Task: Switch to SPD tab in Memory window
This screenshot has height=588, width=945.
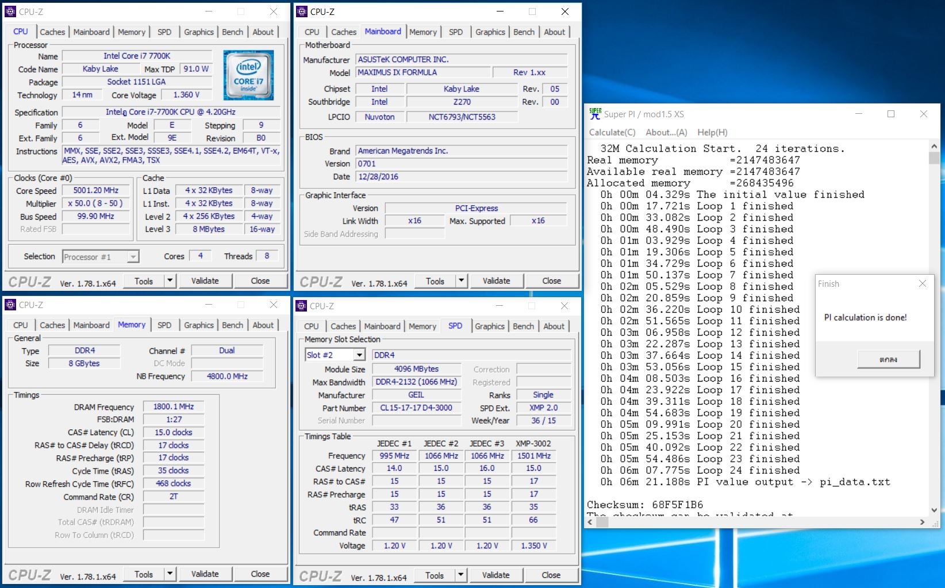Action: [164, 325]
